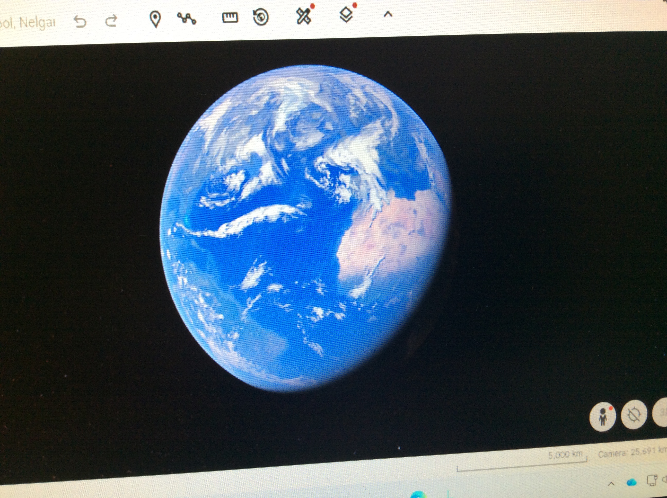667x498 pixels.
Task: Toggle the globe auto-rotation button
Action: [x=634, y=415]
